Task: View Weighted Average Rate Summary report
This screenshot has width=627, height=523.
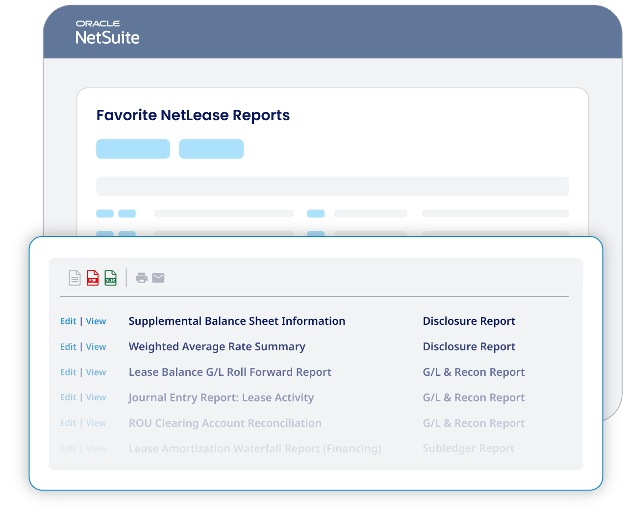Action: point(96,347)
